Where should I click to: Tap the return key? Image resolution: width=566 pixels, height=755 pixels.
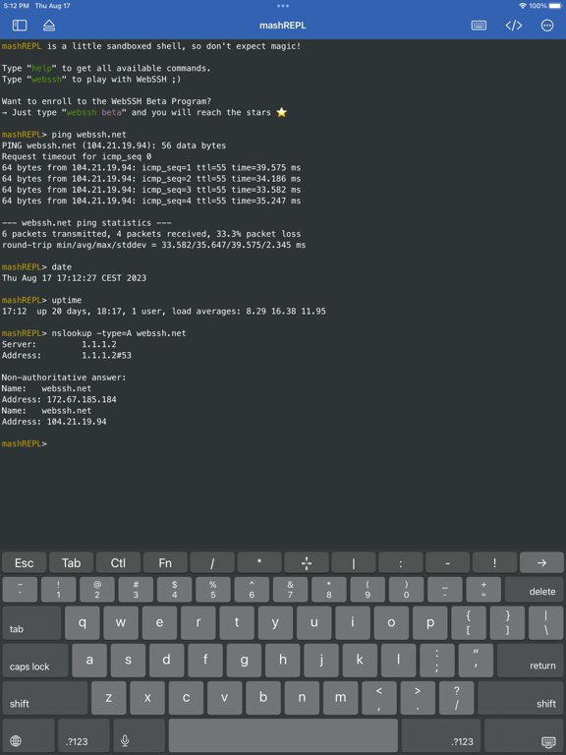pos(530,661)
